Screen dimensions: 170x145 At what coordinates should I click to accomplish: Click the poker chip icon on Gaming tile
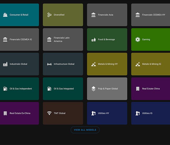click(x=138, y=39)
